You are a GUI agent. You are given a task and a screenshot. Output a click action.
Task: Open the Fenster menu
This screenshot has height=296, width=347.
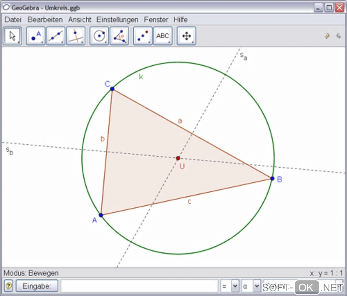[156, 20]
